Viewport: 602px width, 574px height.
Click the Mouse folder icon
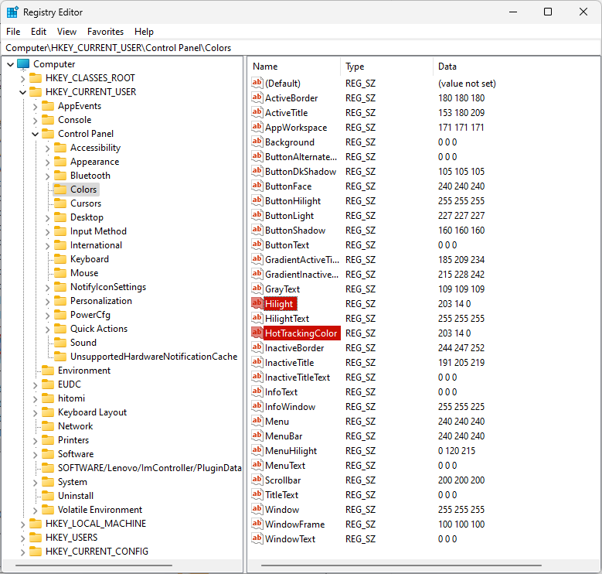click(60, 273)
